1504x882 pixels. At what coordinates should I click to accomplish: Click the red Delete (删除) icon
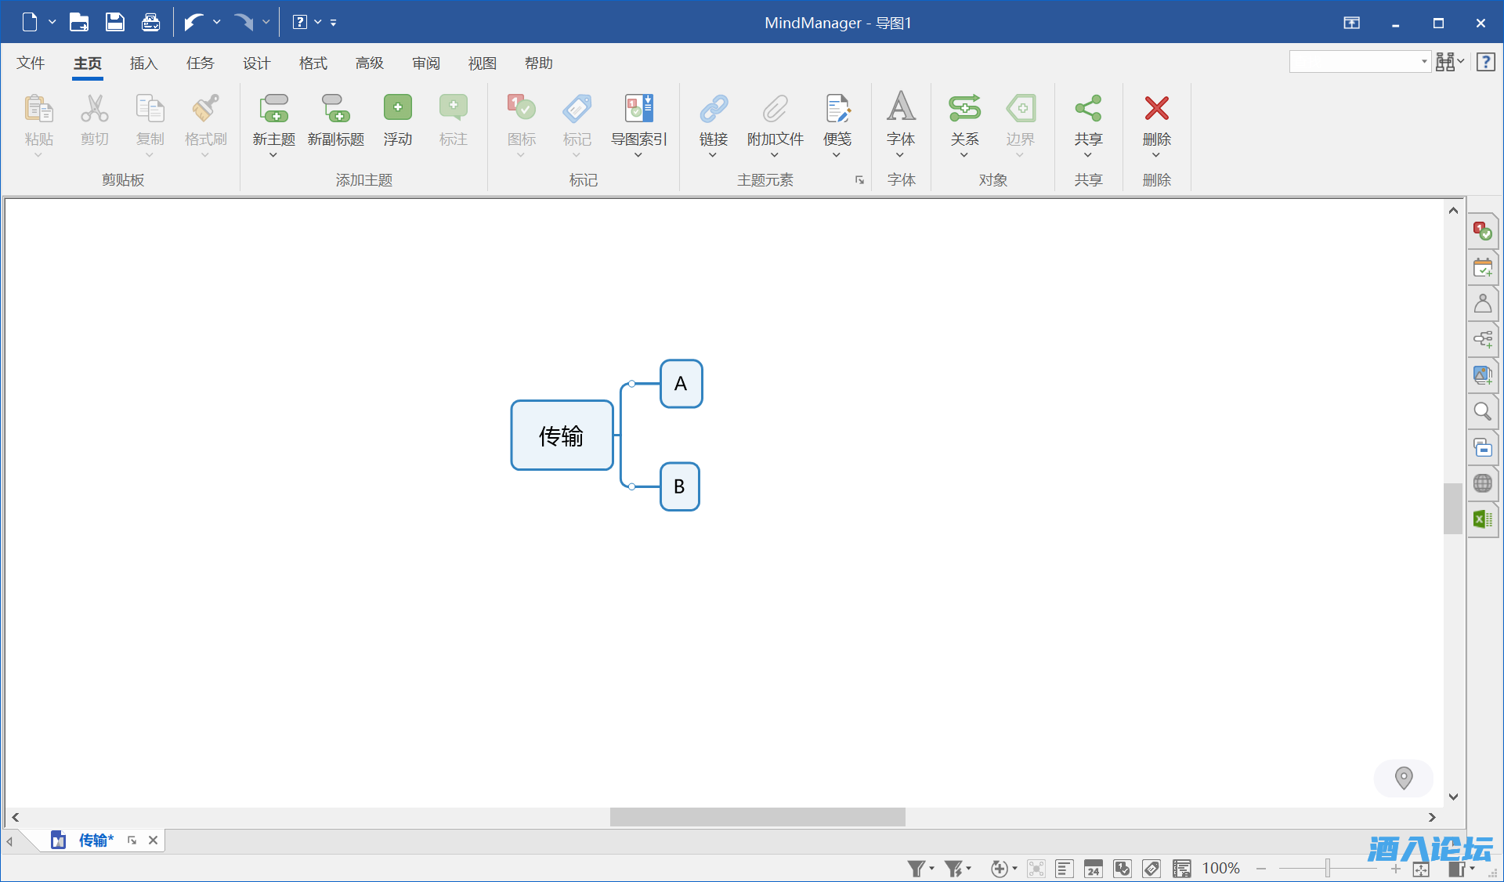coord(1156,109)
